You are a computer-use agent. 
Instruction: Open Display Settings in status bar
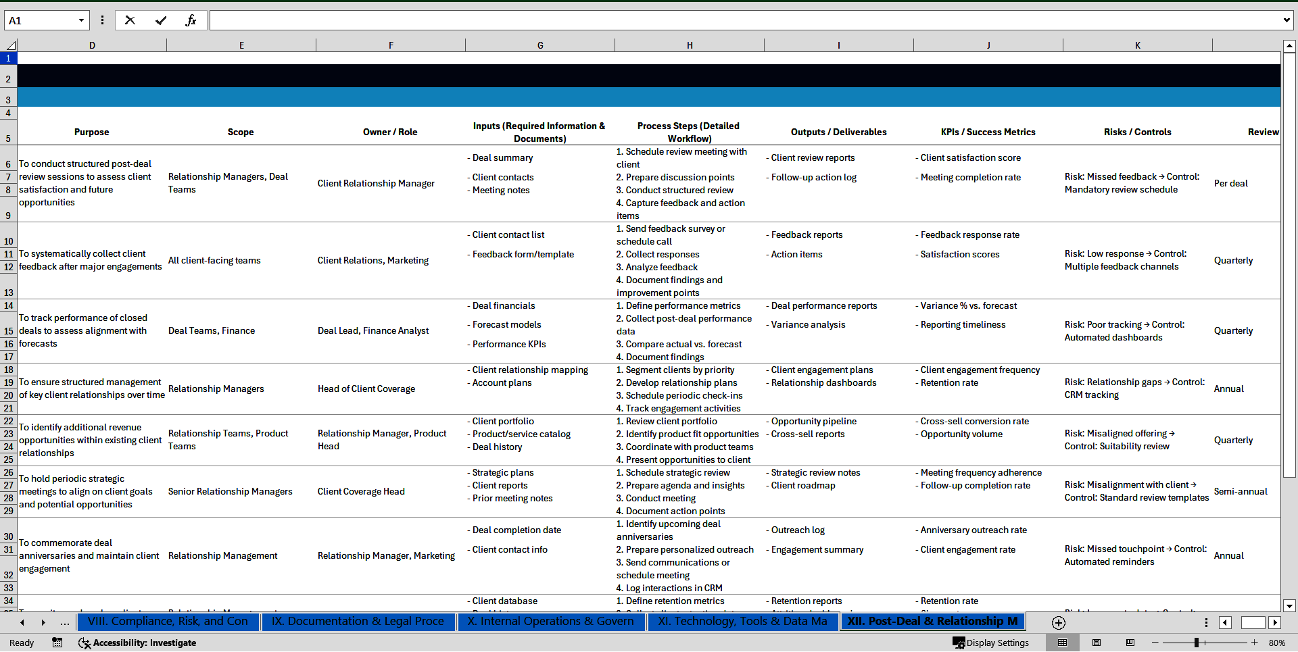[991, 643]
